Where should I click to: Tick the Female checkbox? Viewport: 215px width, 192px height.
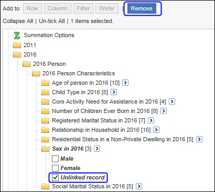[55, 168]
